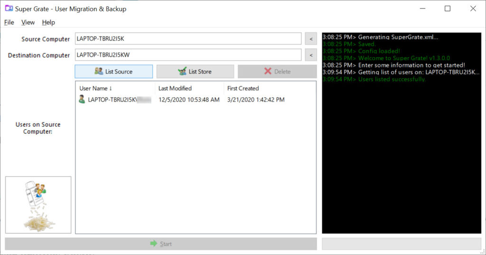Sort by the Last Modified column header

(x=189, y=88)
